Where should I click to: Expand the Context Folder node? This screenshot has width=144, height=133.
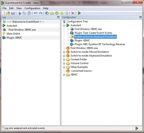coord(64,60)
